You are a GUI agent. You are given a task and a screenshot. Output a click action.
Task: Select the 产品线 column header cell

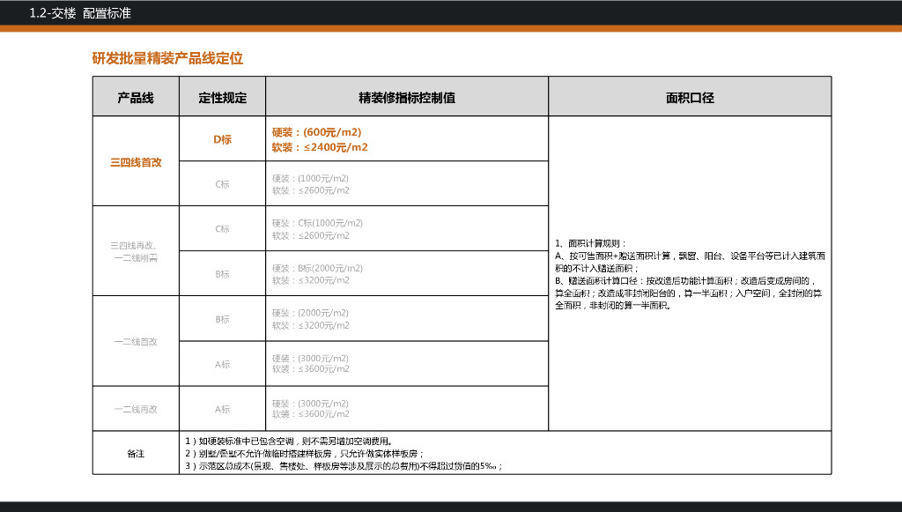coord(135,97)
